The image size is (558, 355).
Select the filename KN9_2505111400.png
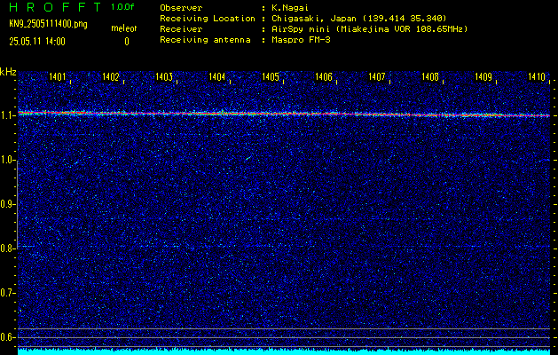(x=48, y=24)
